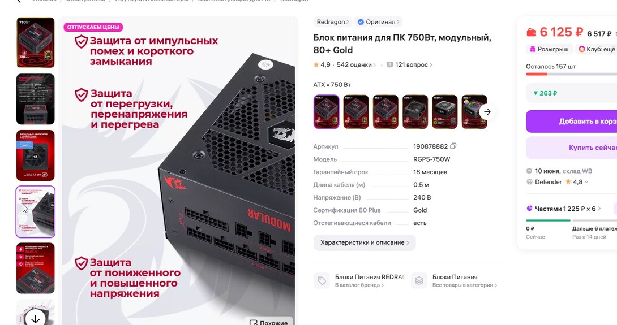Click the Оригинал verified badge
This screenshot has height=325, width=617.
(378, 22)
